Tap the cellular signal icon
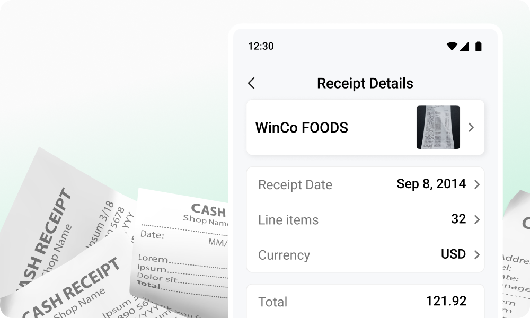Screen dimensions: 530x318 point(465,47)
